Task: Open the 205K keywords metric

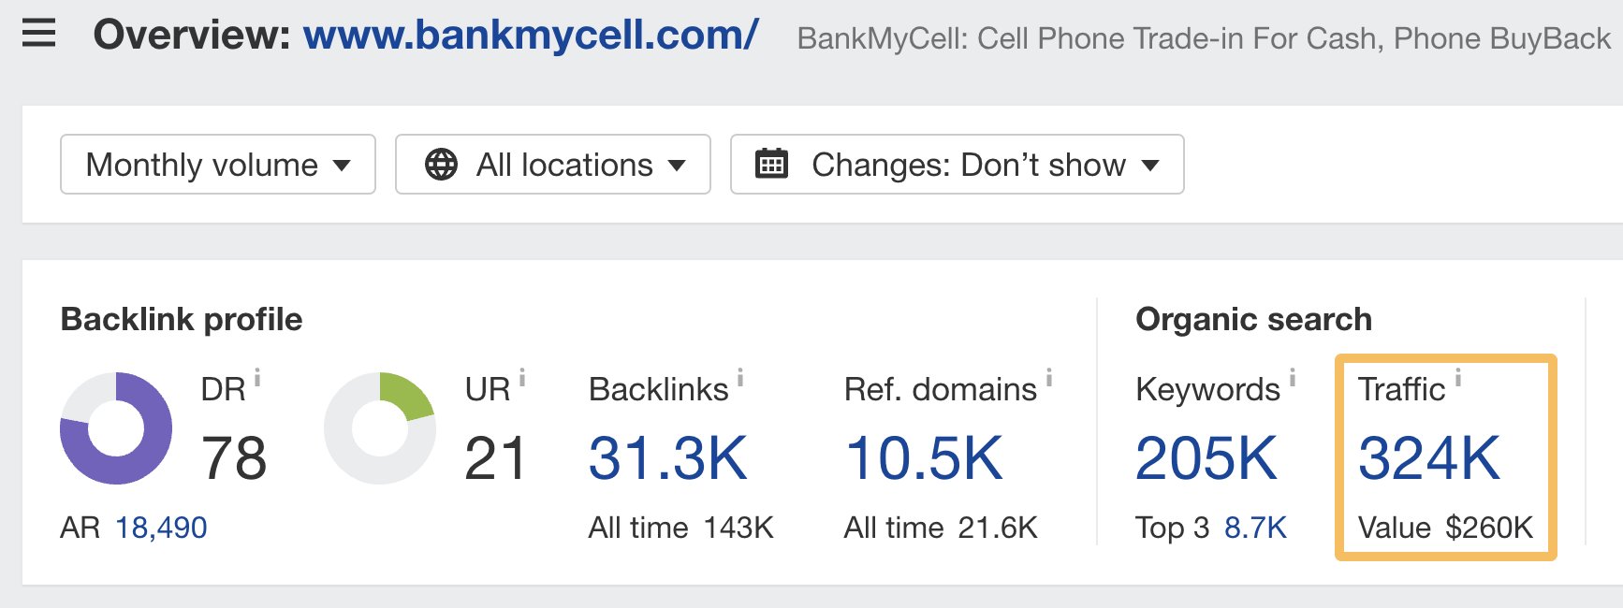Action: pos(1207,458)
